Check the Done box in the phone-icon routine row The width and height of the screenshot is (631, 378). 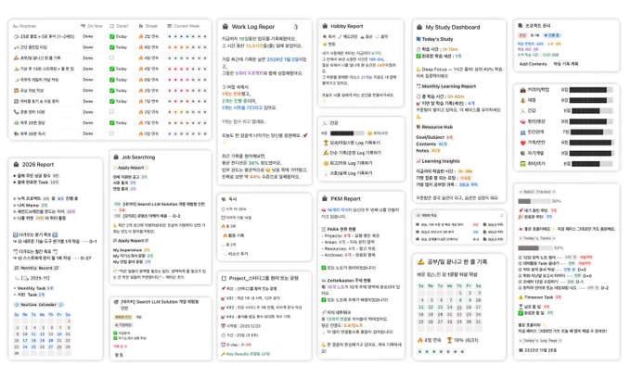[x=112, y=112]
